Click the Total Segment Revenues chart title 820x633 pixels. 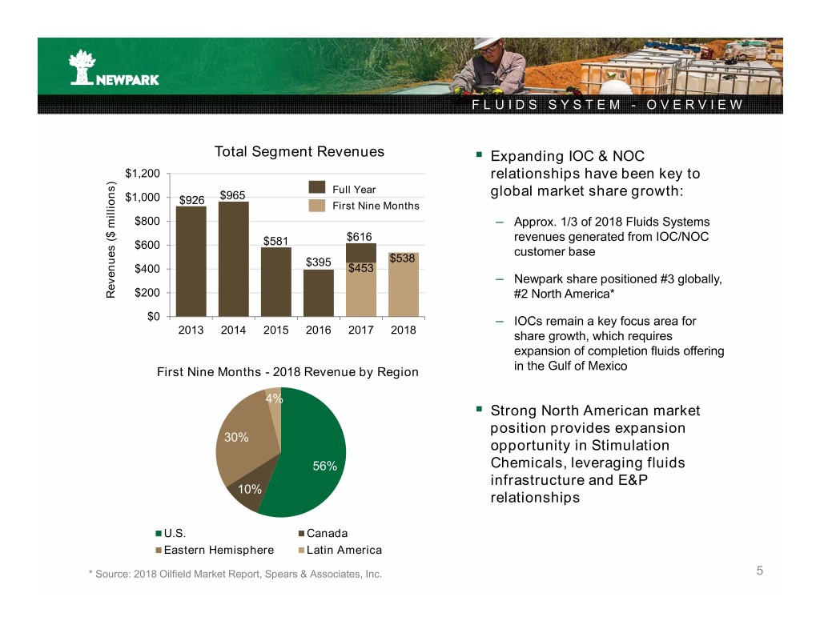299,152
